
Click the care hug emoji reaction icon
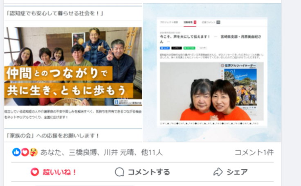[34, 152]
